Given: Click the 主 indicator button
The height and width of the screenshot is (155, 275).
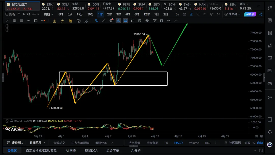Looking at the screenshot, I should tap(54, 21).
